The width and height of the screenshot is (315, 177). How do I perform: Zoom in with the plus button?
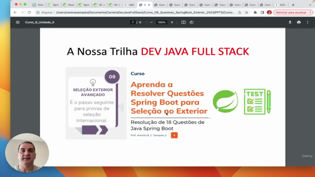172,22
